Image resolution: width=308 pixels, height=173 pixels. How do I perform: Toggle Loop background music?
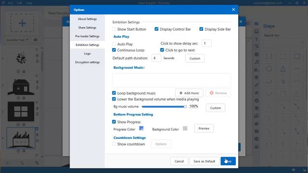coord(114,93)
